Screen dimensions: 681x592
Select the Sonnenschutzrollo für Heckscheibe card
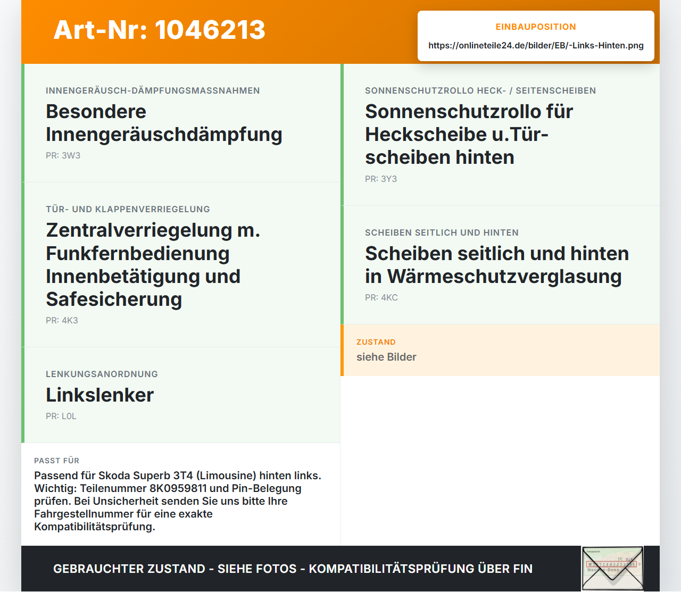pos(500,135)
